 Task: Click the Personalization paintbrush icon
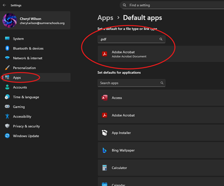[x=7, y=68]
